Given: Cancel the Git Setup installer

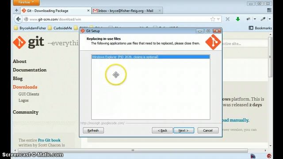Looking at the screenshot, I should 208,130.
